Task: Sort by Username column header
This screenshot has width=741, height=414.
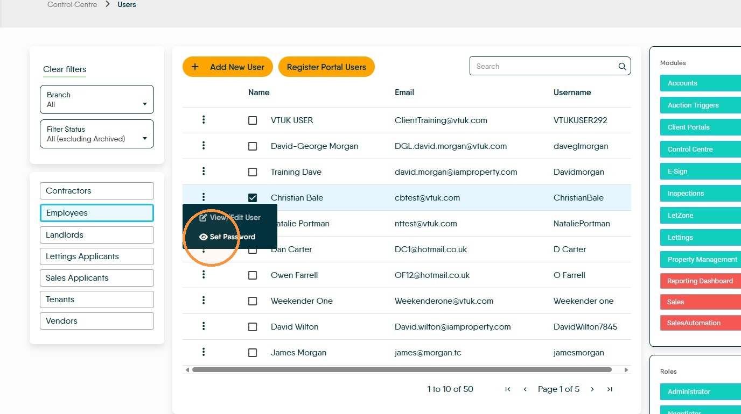Action: click(x=572, y=92)
